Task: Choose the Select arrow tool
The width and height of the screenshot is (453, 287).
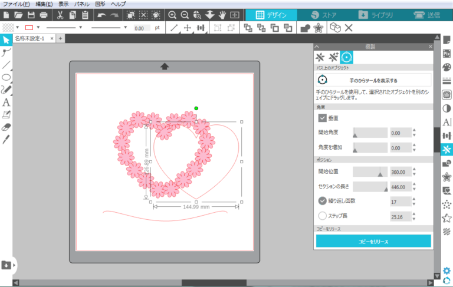Action: click(6, 40)
